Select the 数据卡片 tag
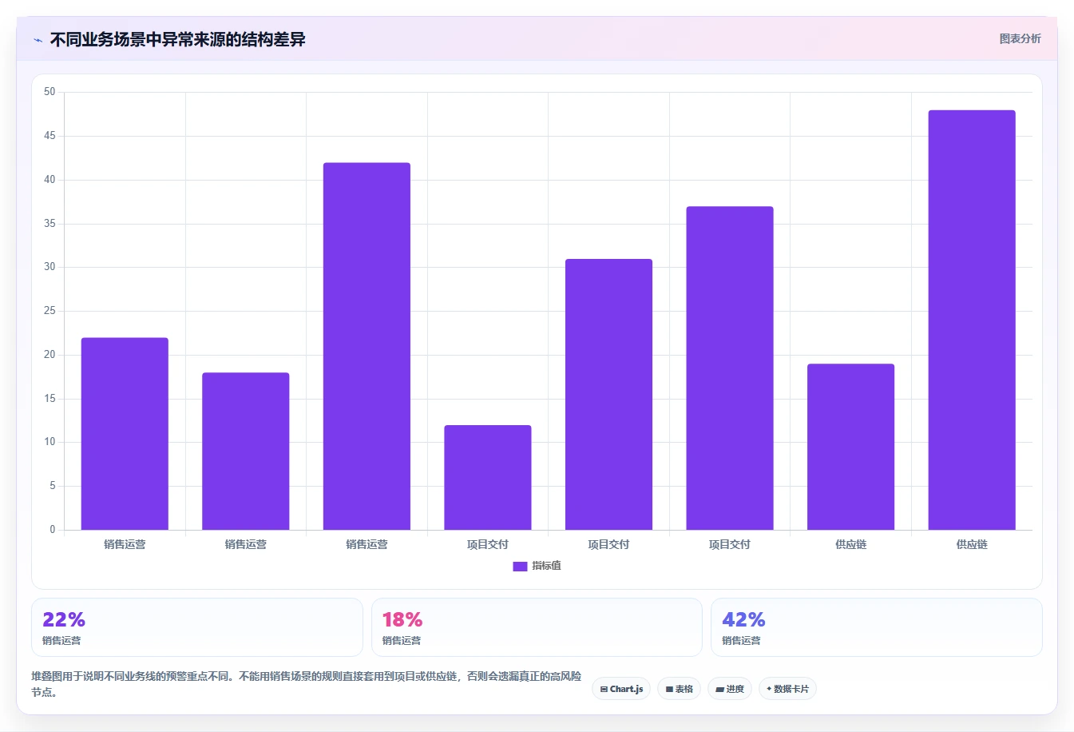1074x732 pixels. pyautogui.click(x=787, y=689)
